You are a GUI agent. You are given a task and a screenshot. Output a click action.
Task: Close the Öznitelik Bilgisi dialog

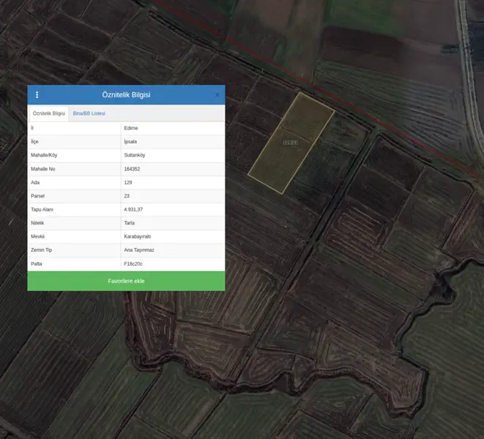pyautogui.click(x=217, y=95)
